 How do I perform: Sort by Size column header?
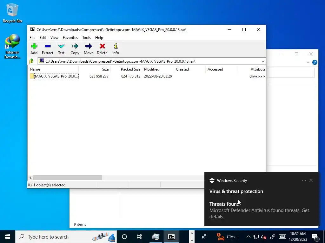pyautogui.click(x=94, y=69)
